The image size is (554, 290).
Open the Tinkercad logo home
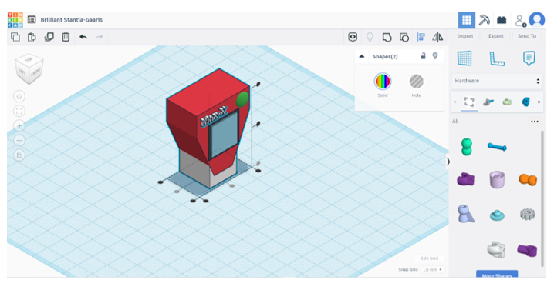point(15,20)
